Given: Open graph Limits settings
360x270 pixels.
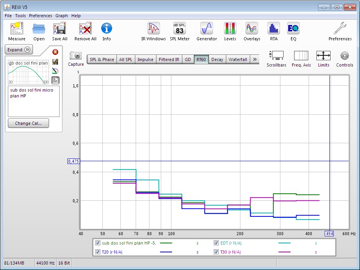Looking at the screenshot, I should (324, 56).
